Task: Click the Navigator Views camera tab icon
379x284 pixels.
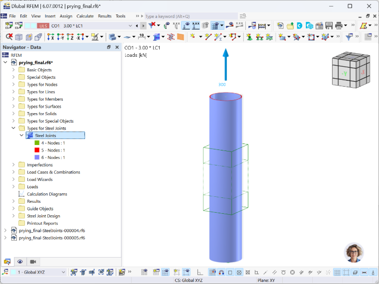Action: (33, 262)
